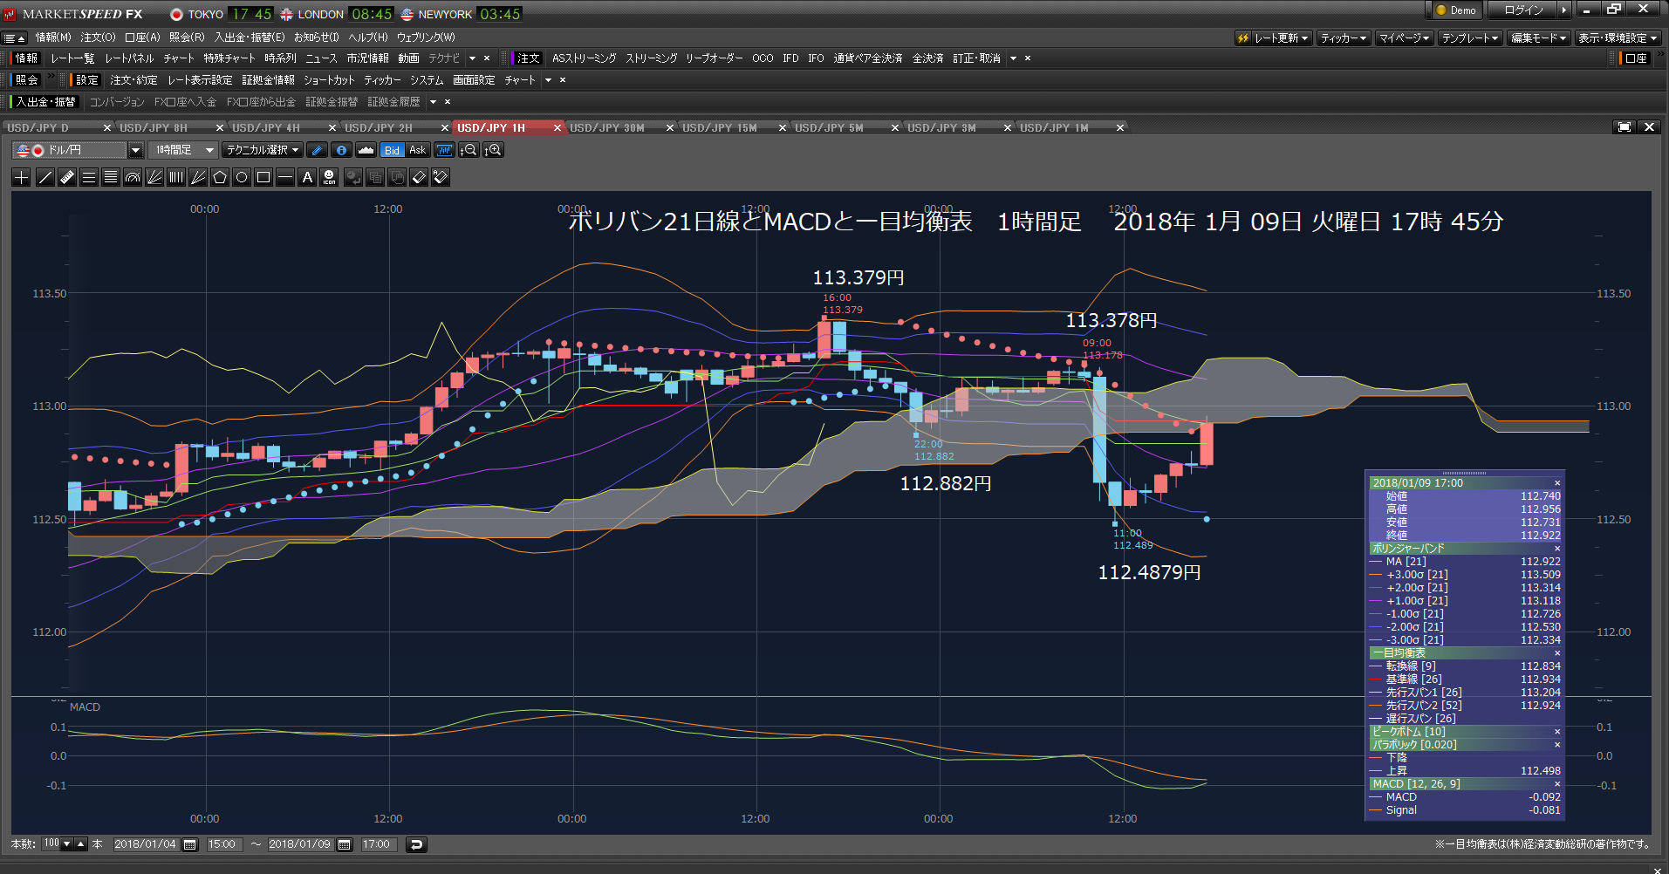Expand the テンプレート dropdown
Viewport: 1669px width, 874px height.
[x=1470, y=38]
